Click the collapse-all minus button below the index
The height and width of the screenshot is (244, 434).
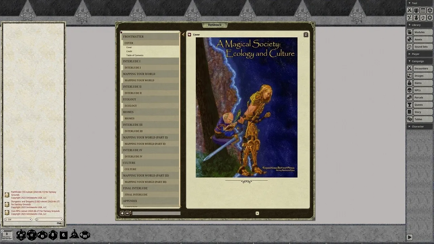[127, 213]
